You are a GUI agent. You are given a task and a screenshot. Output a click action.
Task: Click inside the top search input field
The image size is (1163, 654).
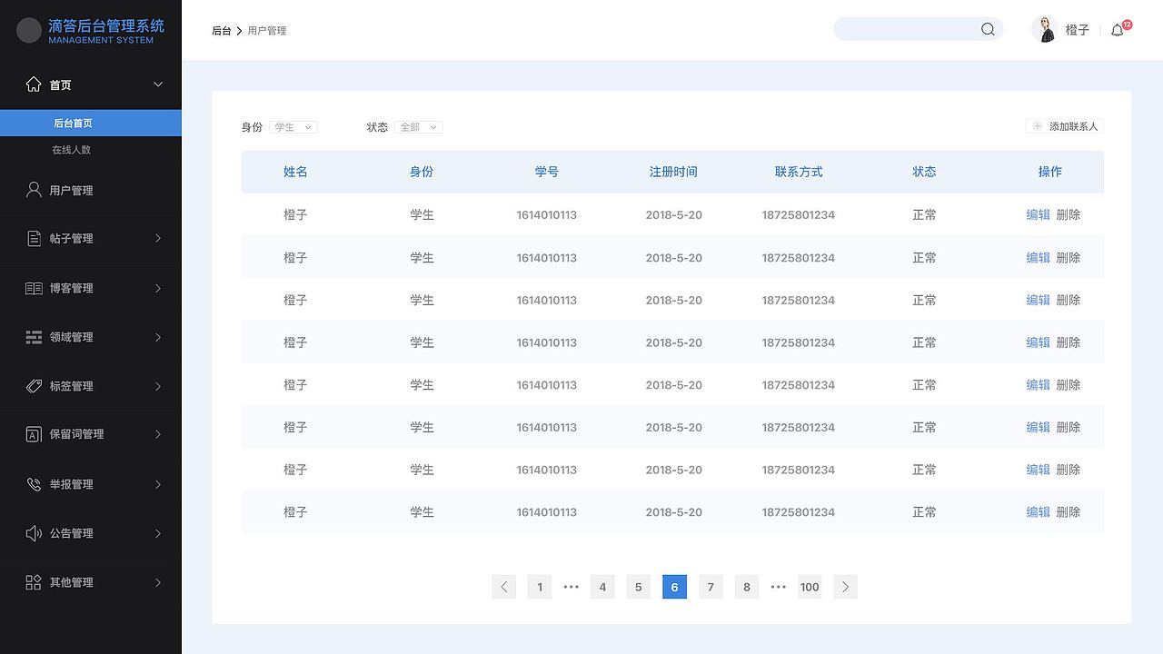coord(909,29)
